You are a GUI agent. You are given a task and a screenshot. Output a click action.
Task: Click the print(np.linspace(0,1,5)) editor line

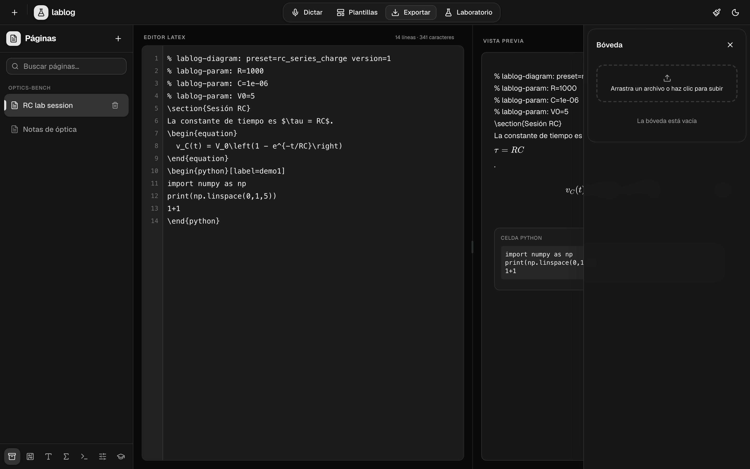(x=222, y=196)
